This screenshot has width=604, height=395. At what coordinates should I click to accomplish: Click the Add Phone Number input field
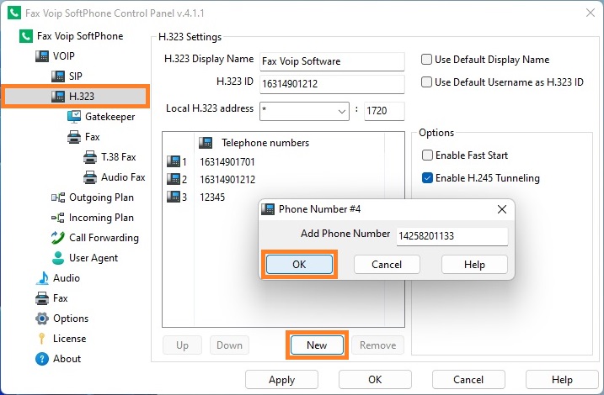click(x=452, y=236)
